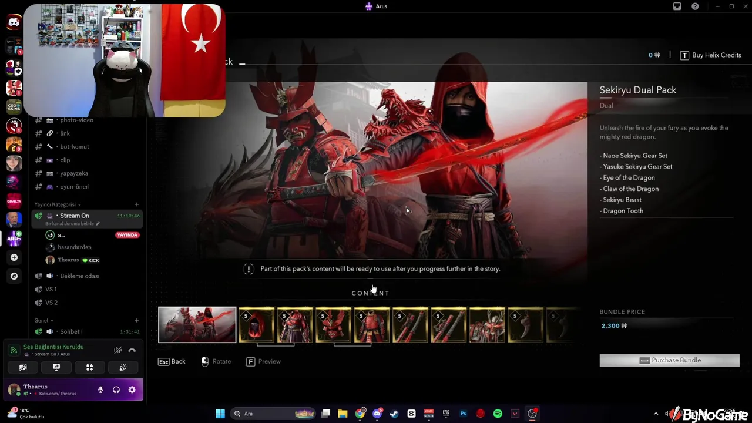
Task: Click the 2,300 bundle price
Action: [614, 325]
